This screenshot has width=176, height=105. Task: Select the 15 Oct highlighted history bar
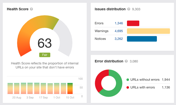(70, 88)
